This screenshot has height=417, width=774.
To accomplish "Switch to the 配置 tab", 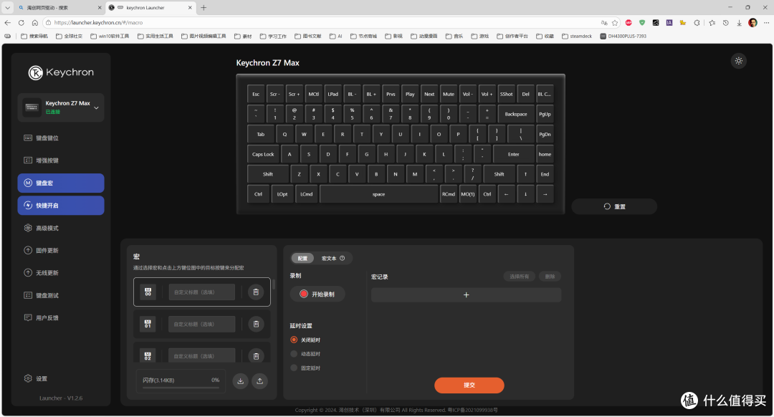I will (302, 258).
